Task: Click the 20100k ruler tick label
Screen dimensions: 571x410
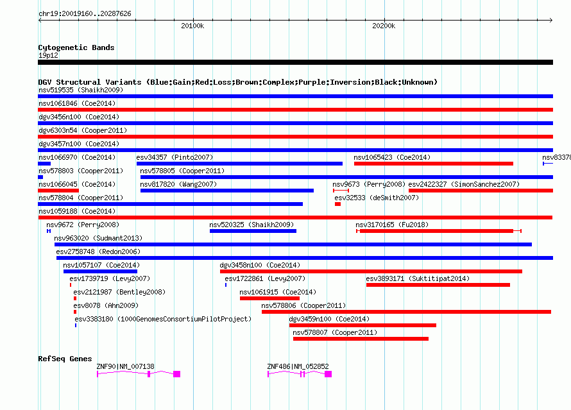Action: click(x=192, y=26)
